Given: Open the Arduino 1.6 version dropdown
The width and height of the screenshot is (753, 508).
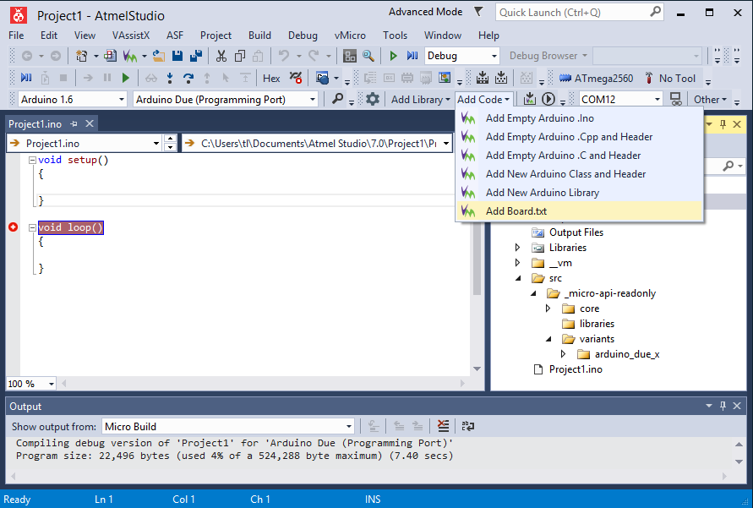Looking at the screenshot, I should (x=120, y=99).
